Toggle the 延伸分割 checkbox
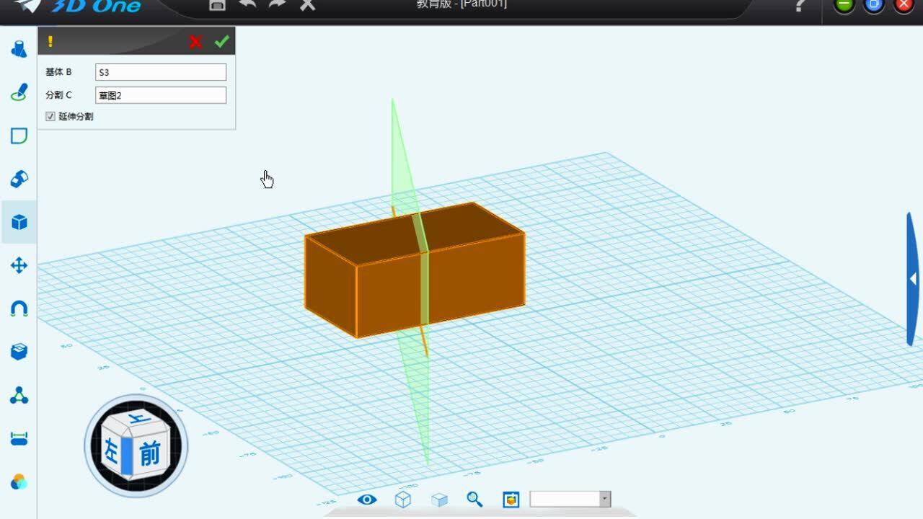923x519 pixels. [x=50, y=116]
